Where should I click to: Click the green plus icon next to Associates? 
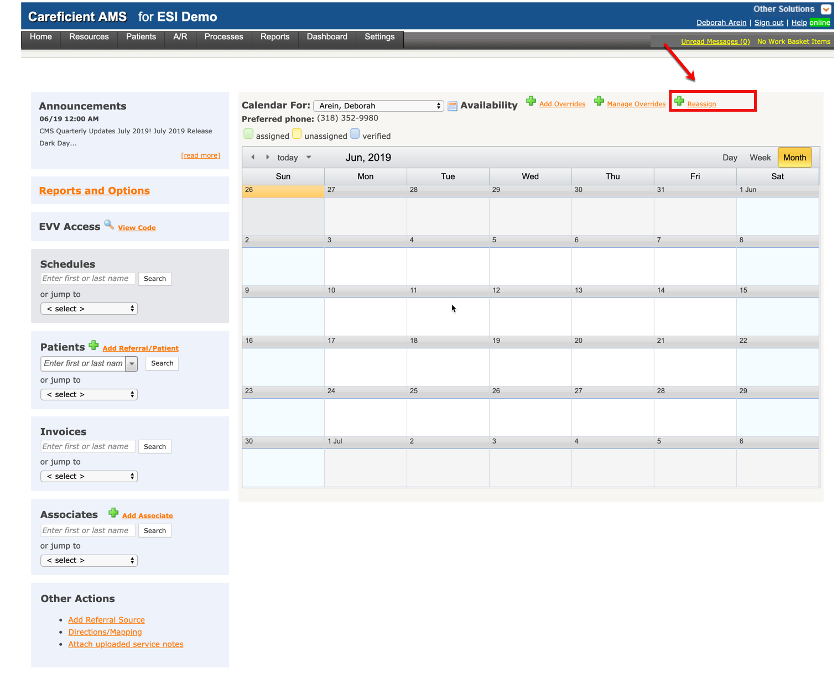click(113, 513)
